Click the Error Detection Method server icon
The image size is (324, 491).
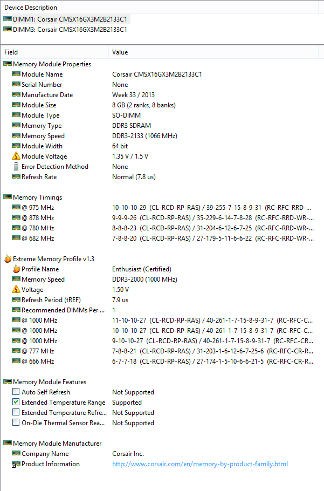16,166
